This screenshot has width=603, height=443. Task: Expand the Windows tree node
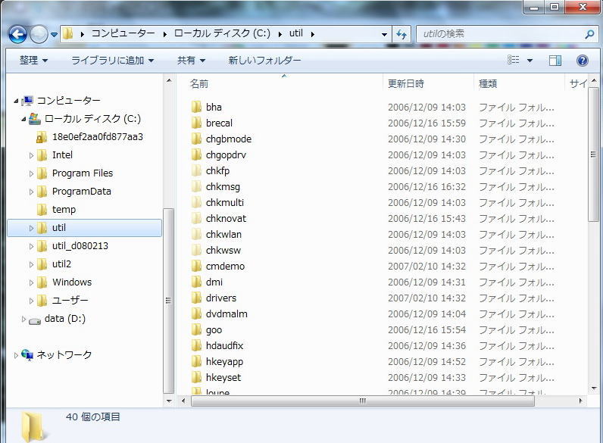[x=31, y=282]
